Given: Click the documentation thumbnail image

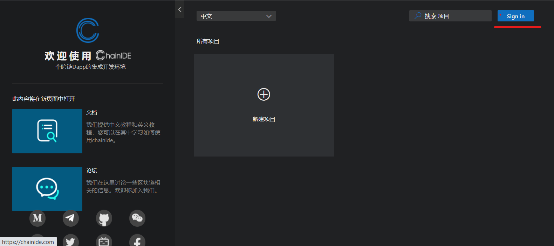Looking at the screenshot, I should tap(47, 131).
